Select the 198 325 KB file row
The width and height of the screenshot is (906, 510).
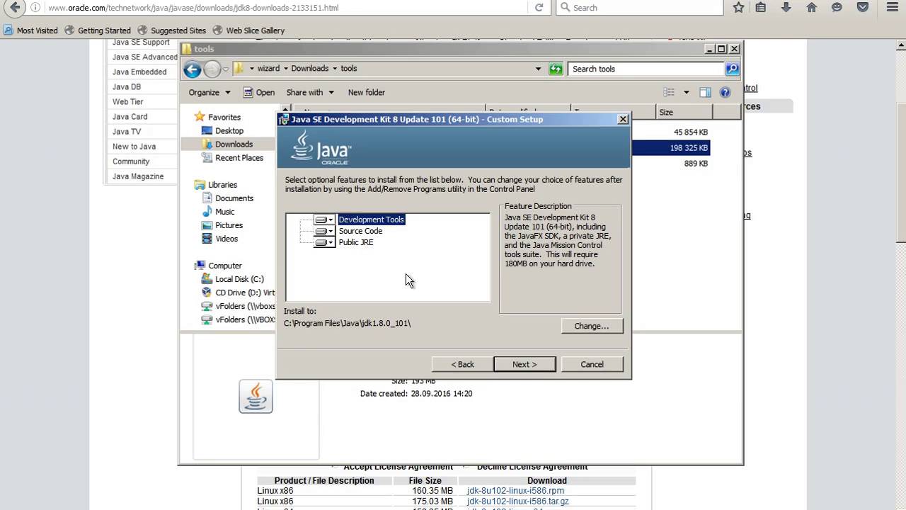[670, 148]
